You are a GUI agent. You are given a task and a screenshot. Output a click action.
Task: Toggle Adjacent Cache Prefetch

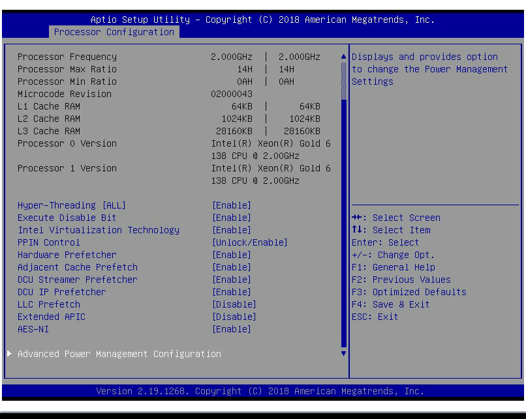point(77,267)
